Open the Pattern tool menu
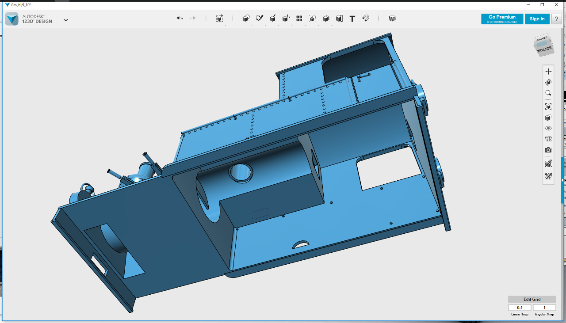 [x=299, y=18]
